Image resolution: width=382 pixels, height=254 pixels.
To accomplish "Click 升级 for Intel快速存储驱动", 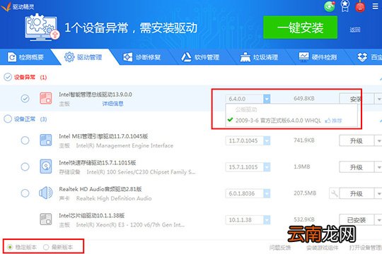I will pos(357,167).
